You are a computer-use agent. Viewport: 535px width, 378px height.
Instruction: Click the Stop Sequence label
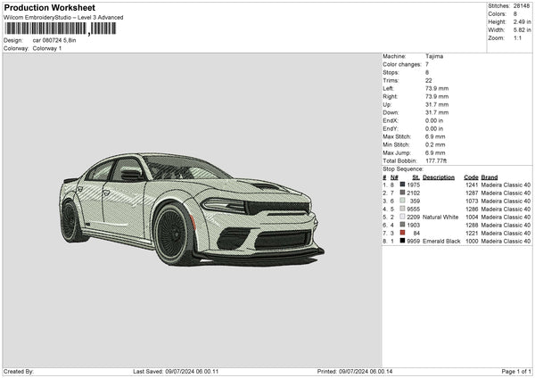(x=403, y=168)
